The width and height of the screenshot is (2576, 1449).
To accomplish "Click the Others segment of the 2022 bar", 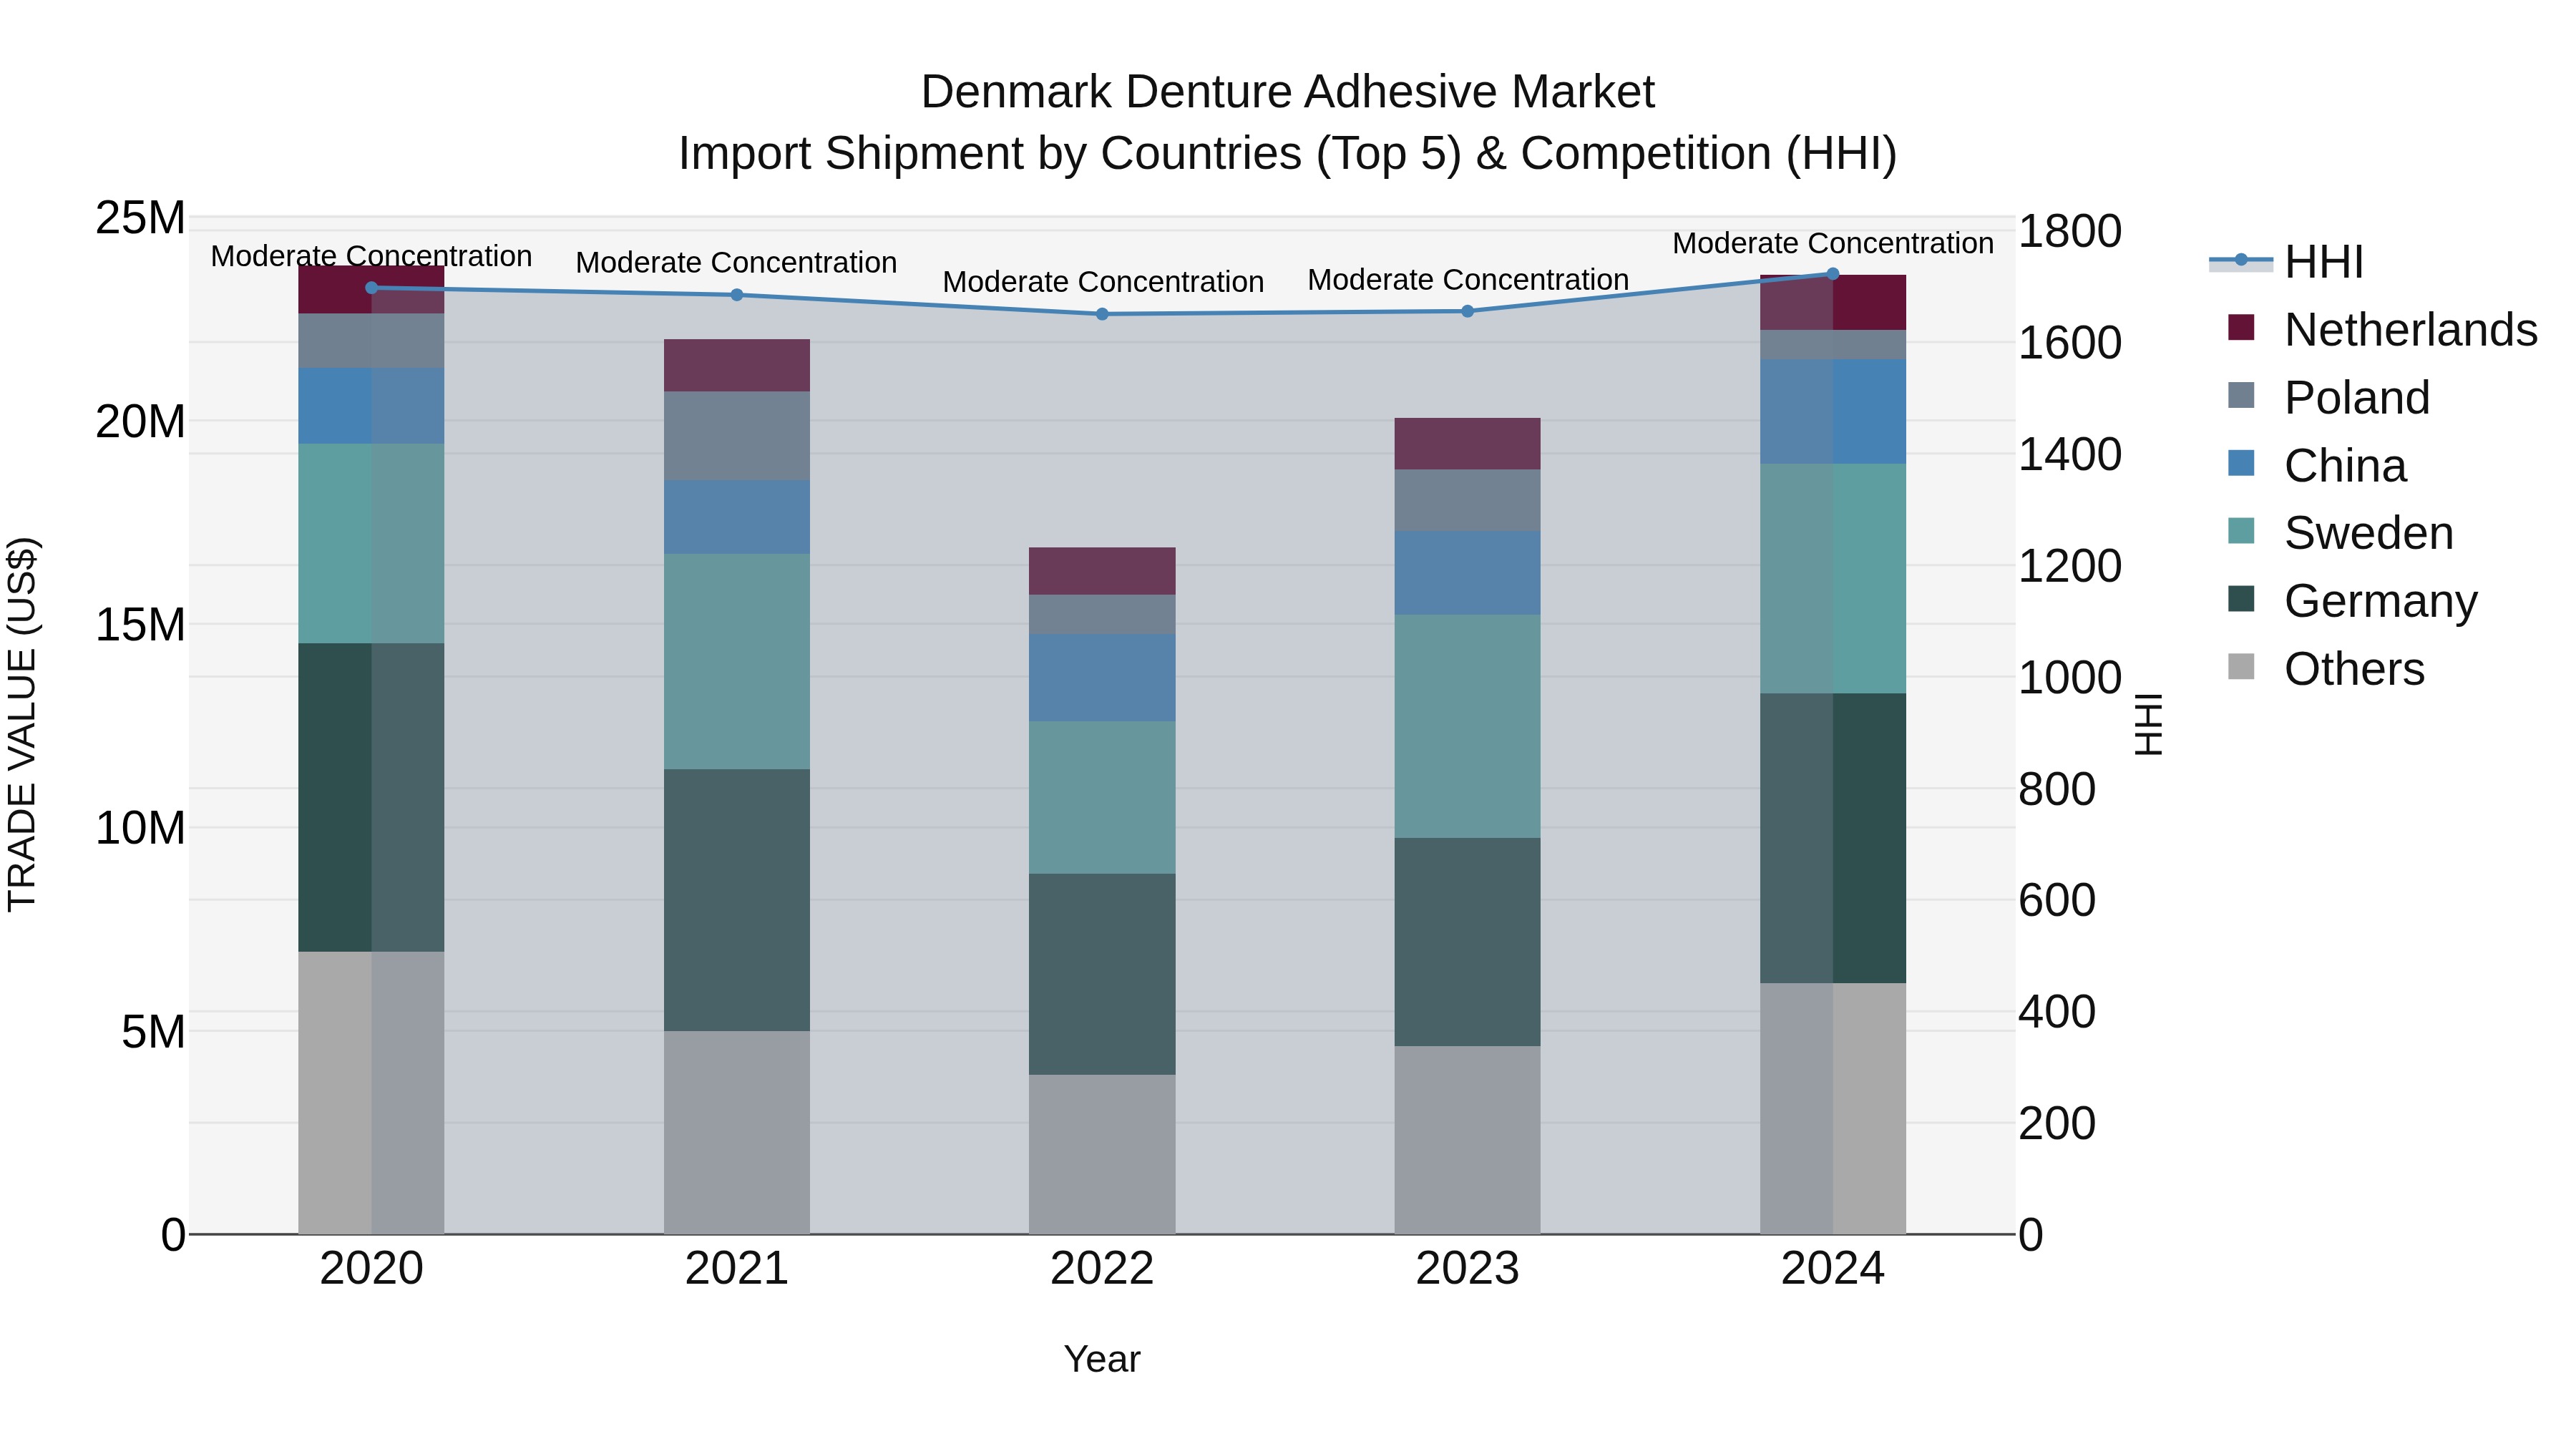I will point(1102,1155).
